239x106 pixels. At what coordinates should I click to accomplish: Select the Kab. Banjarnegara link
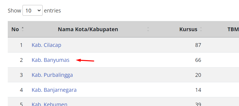54,90
